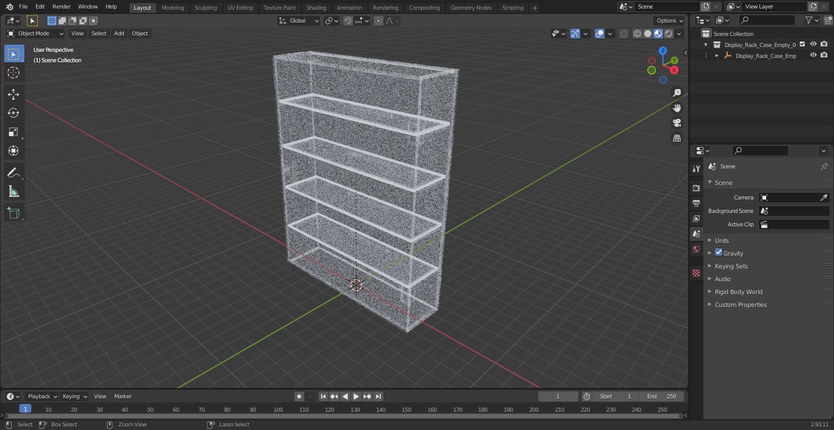
Task: Click the Blender logo menu
Action: [9, 7]
